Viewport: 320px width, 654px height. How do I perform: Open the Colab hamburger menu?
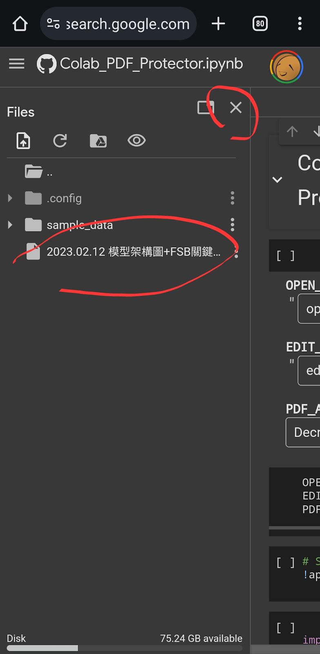coord(17,64)
